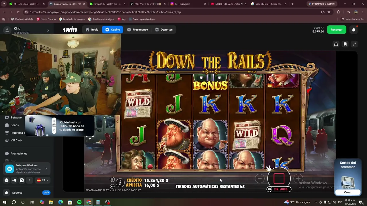
Task: Expand the game to fullscreen
Action: [354, 44]
